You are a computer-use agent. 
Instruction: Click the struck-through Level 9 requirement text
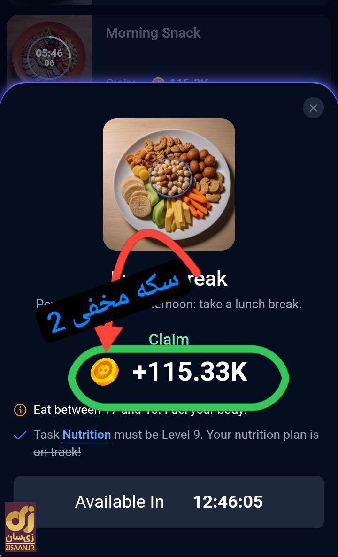176,443
